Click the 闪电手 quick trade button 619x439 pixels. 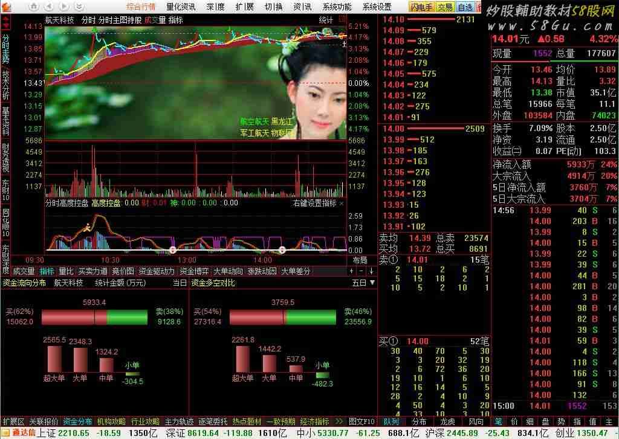point(422,7)
